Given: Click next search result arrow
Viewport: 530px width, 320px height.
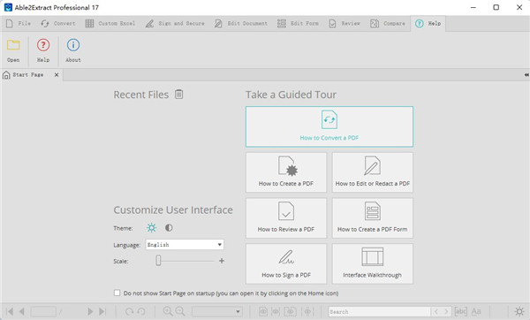Looking at the screenshot, I should pos(446,311).
